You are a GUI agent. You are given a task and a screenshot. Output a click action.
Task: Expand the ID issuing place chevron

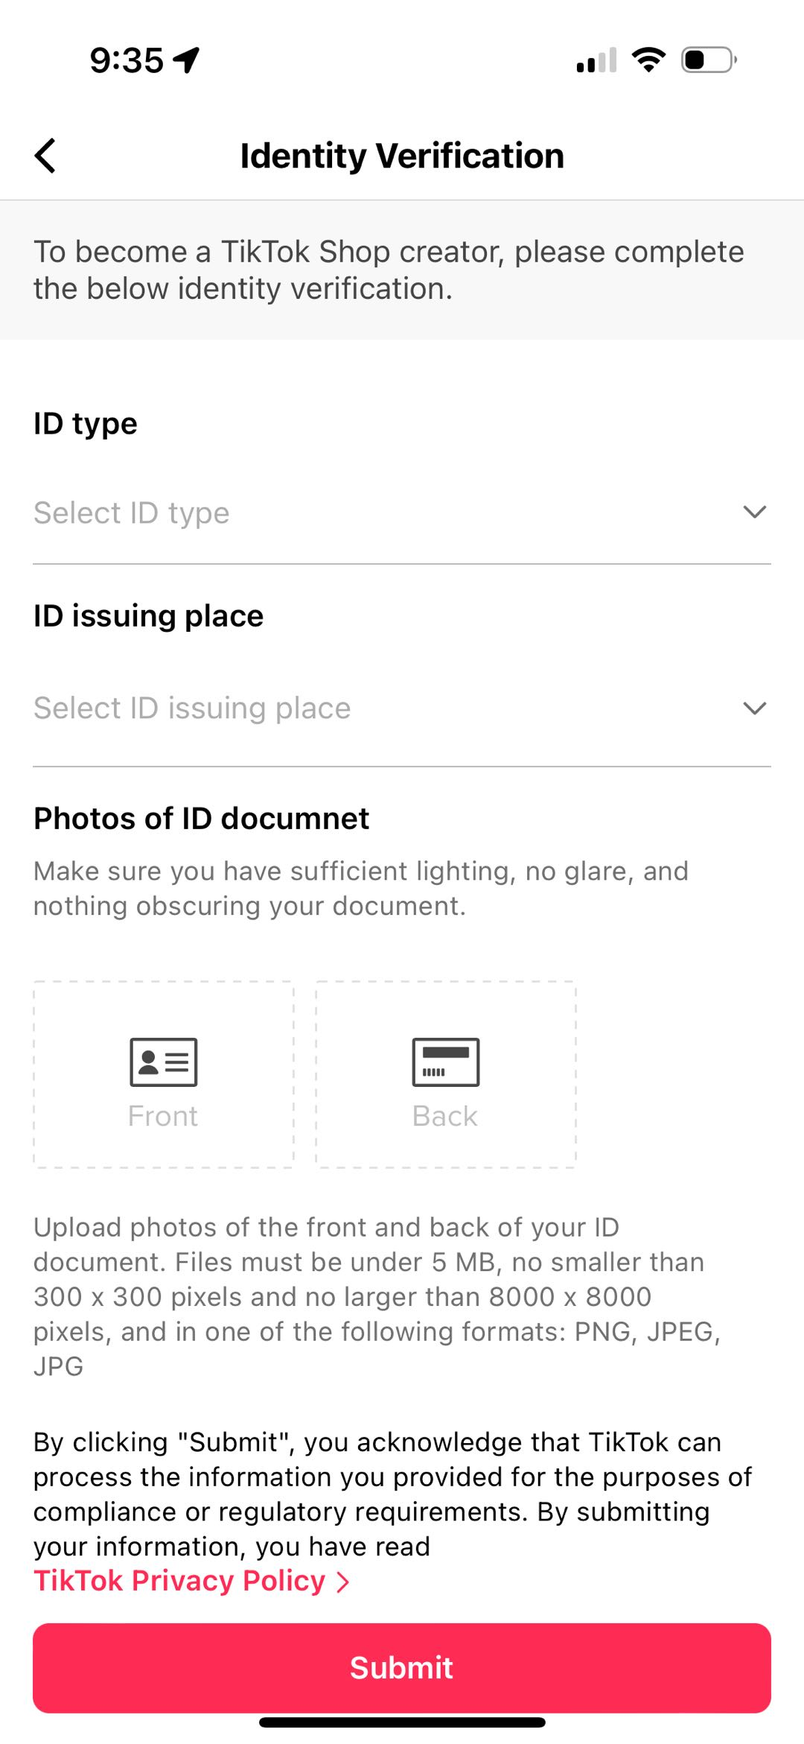click(754, 708)
